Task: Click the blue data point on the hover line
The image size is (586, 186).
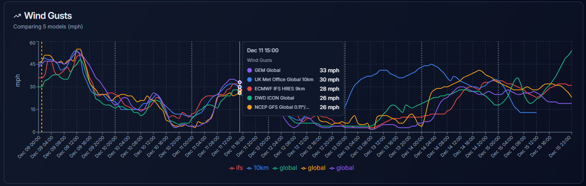Action: coord(240,87)
